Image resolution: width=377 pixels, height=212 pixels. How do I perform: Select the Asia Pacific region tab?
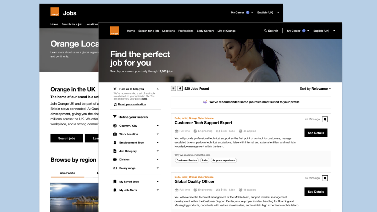pos(68,173)
